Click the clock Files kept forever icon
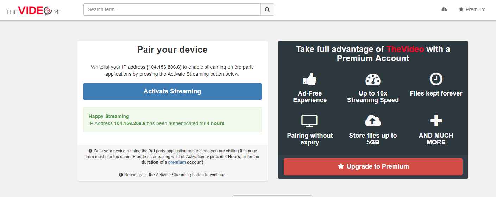The height and width of the screenshot is (197, 496). point(436,79)
